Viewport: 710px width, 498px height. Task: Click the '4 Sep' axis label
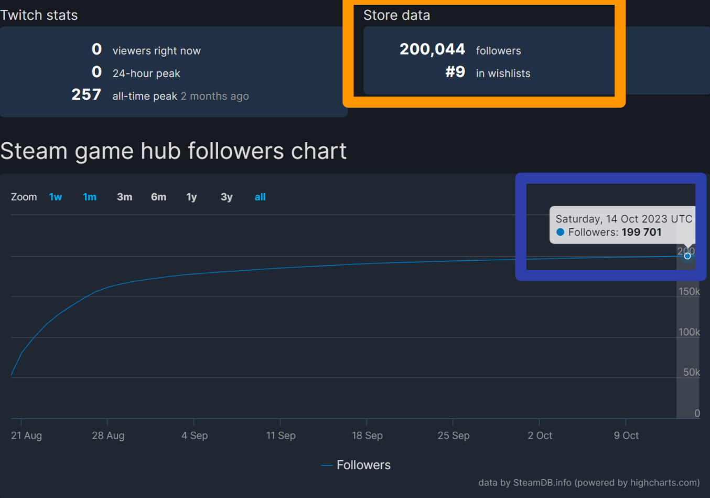(x=195, y=436)
